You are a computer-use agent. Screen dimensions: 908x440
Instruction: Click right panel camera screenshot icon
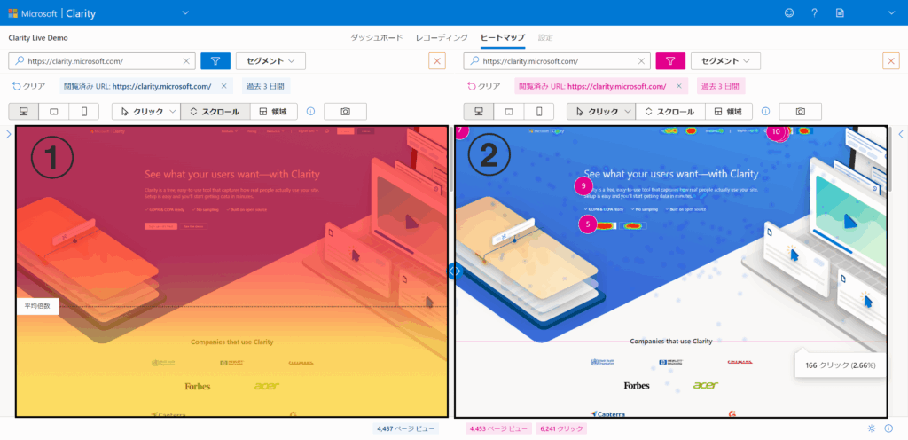click(x=800, y=112)
